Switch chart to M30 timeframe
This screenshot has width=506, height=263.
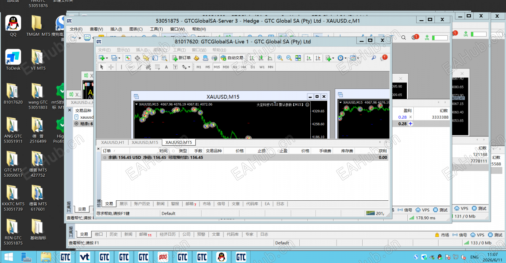(x=226, y=67)
